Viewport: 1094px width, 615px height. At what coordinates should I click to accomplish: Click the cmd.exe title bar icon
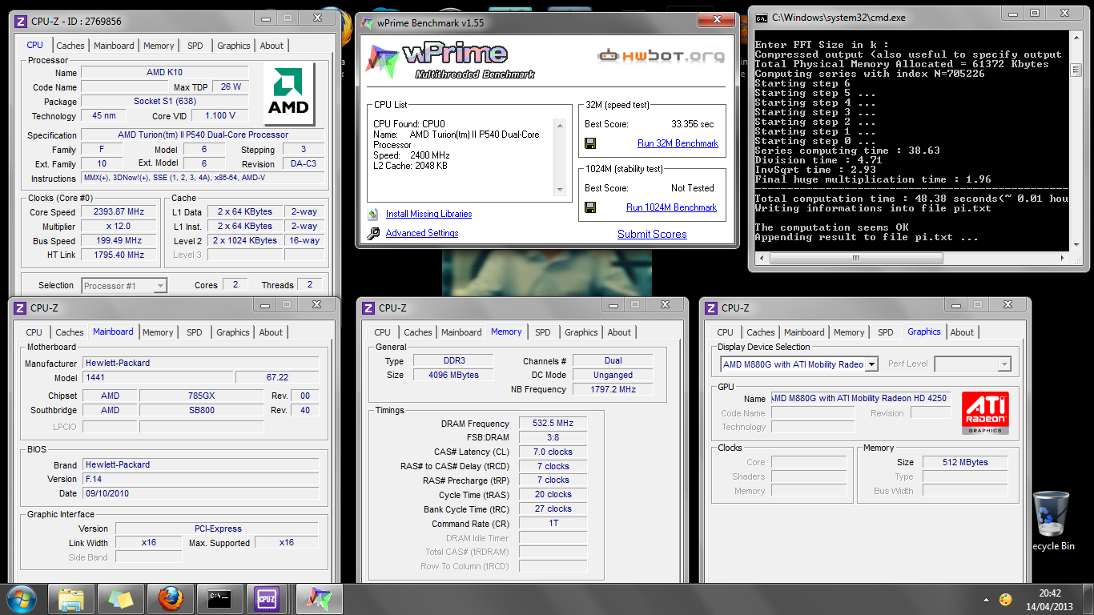click(761, 17)
